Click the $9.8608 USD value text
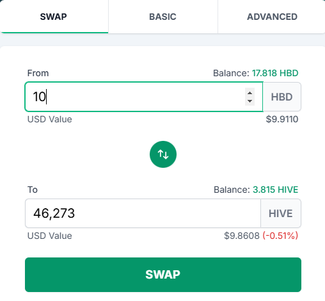This screenshot has height=301, width=325. (242, 236)
